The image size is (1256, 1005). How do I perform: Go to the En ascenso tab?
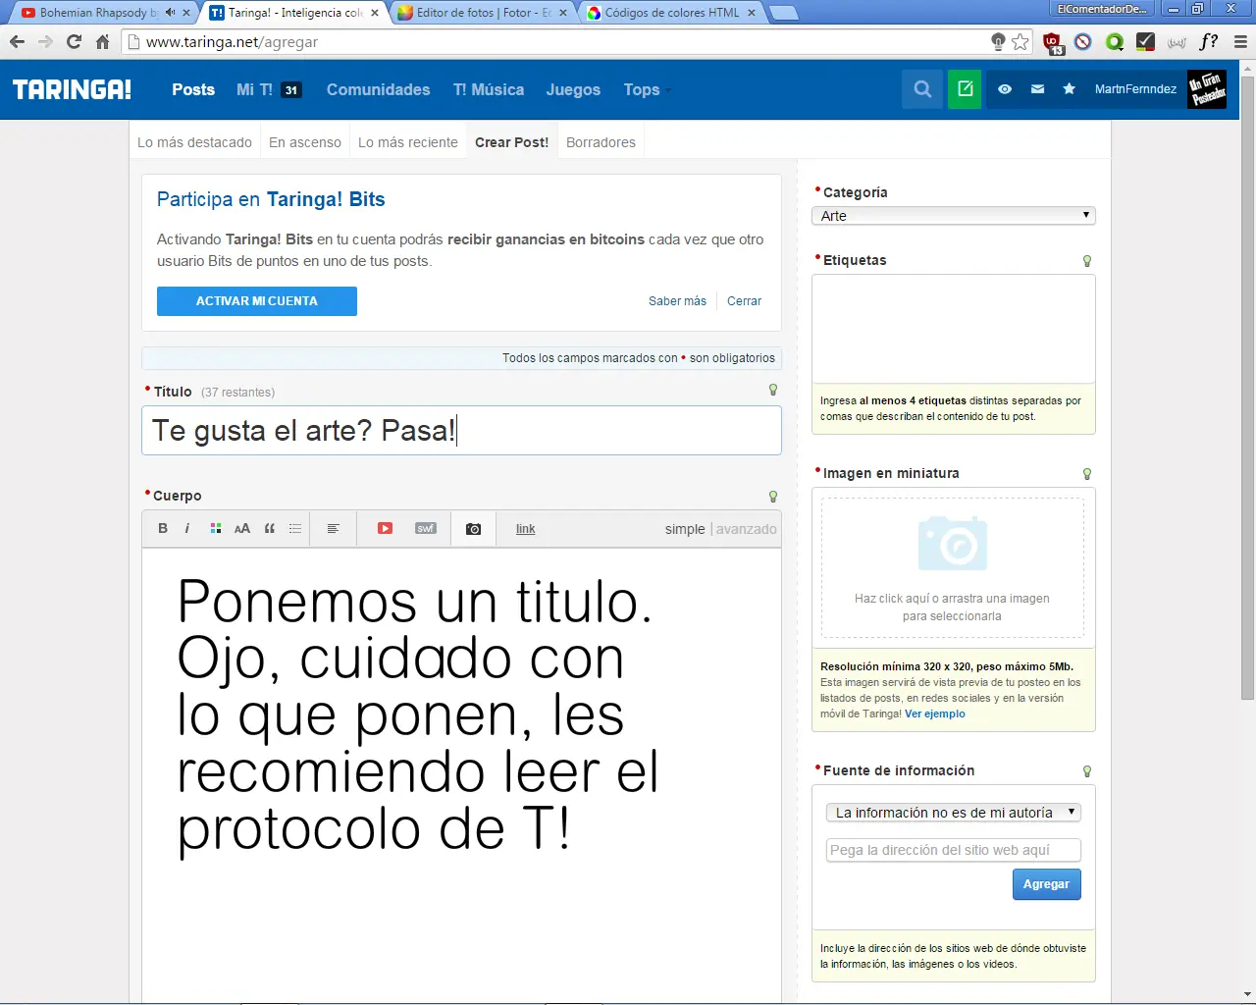tap(305, 142)
